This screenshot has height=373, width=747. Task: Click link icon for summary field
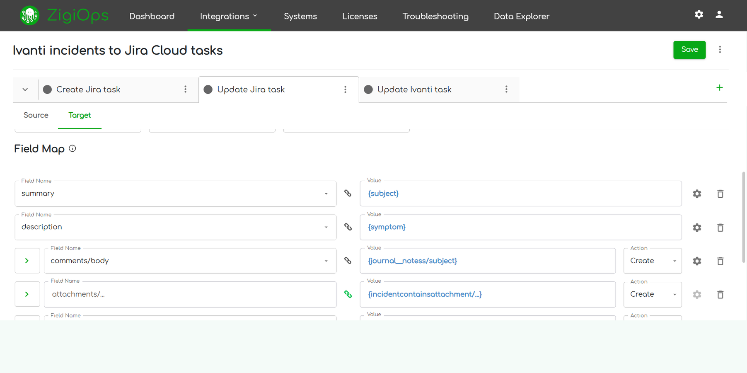[348, 194]
